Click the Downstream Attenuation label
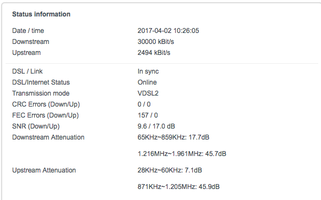321x200 pixels. point(48,137)
